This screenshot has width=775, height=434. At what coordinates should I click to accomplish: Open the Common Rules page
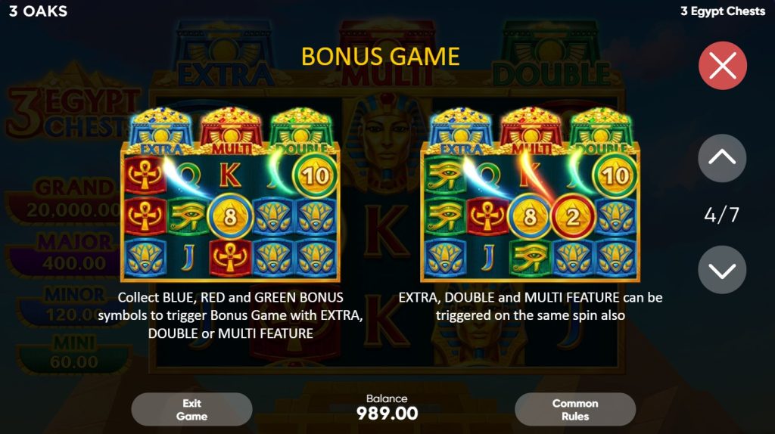click(x=575, y=409)
